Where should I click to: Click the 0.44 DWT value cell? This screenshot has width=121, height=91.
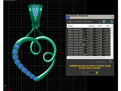coord(101,32)
